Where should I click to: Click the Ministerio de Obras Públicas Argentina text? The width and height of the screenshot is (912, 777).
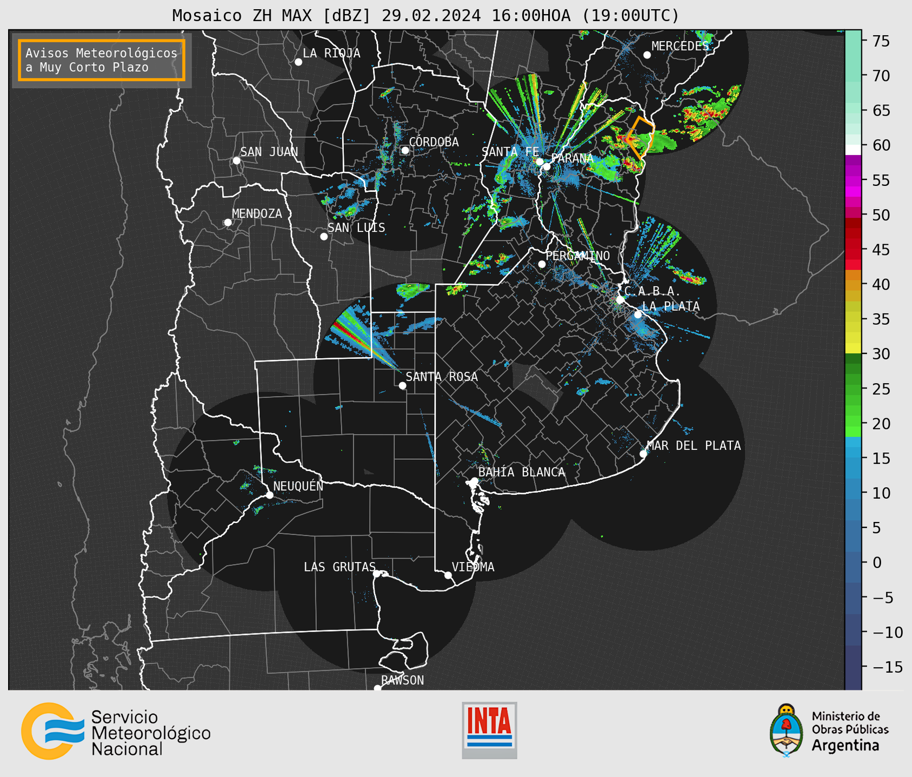[850, 731]
